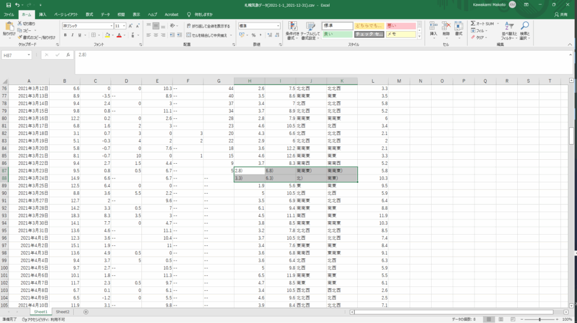Expand the Name Box dropdown showing H87
Image resolution: width=577 pixels, height=323 pixels.
[x=29, y=55]
